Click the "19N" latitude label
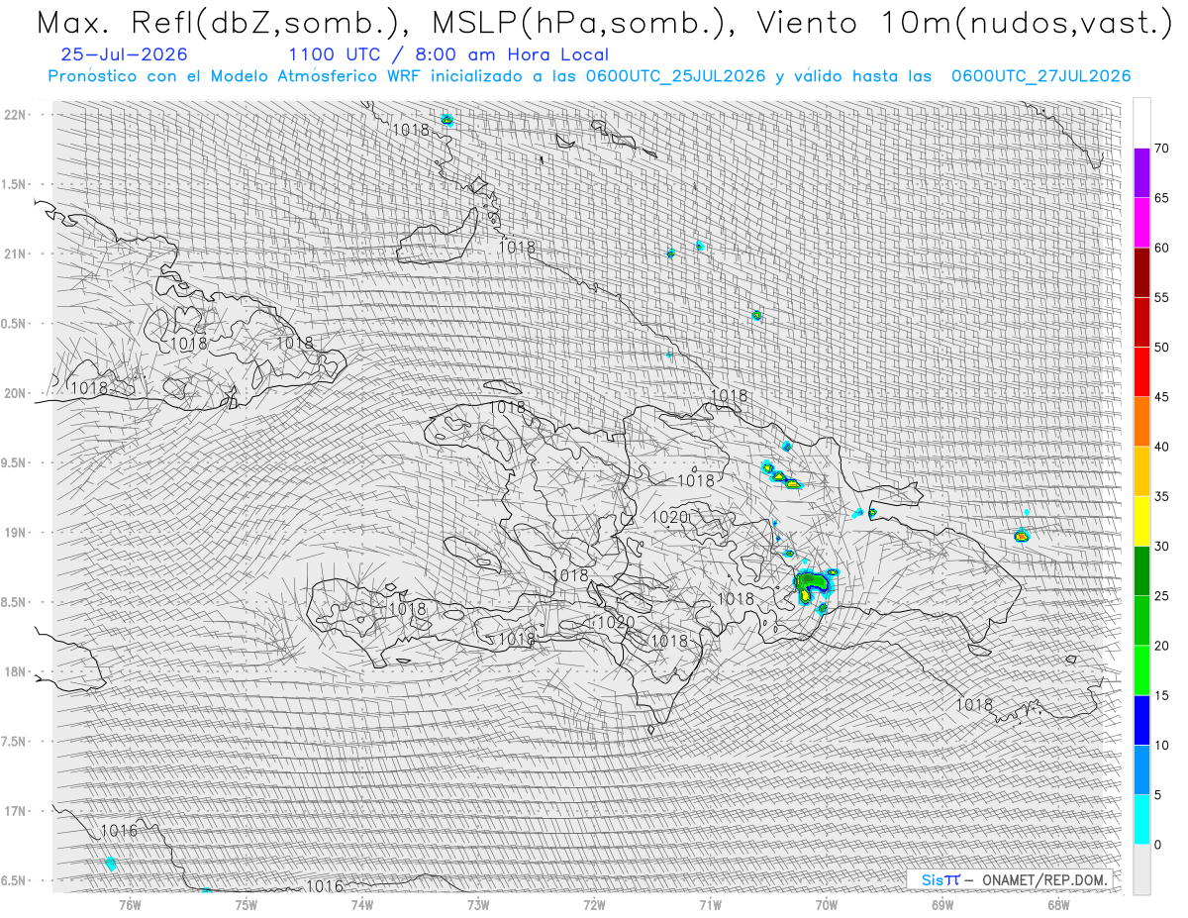 click(x=15, y=533)
